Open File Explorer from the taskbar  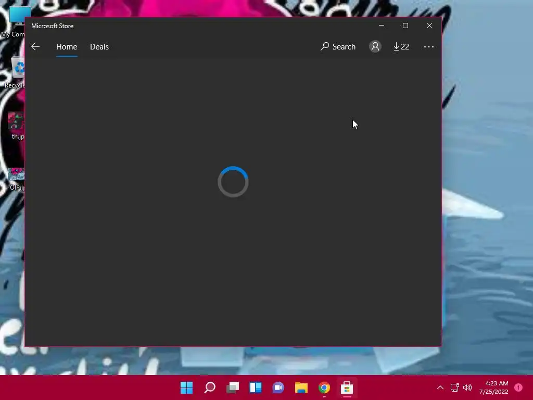pos(301,387)
